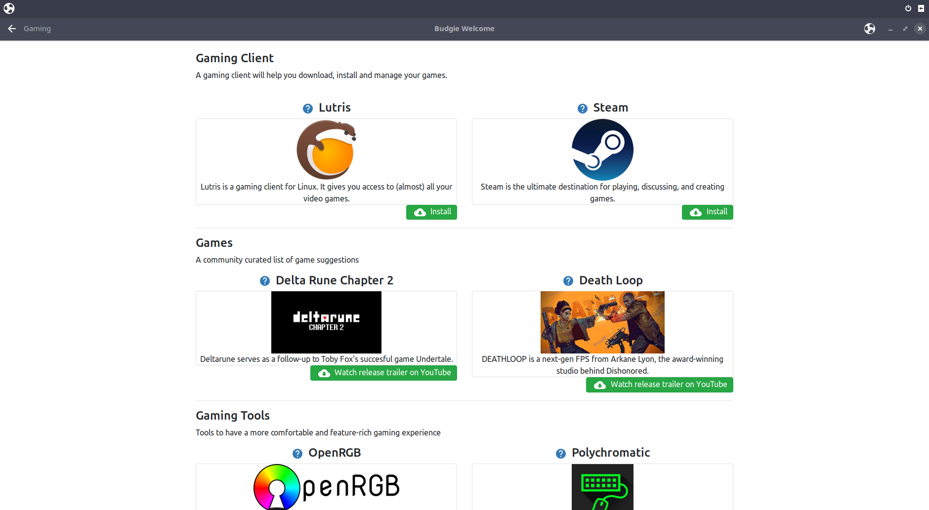The height and width of the screenshot is (510, 929).
Task: Maximize the Budgie Welcome window
Action: coord(905,29)
